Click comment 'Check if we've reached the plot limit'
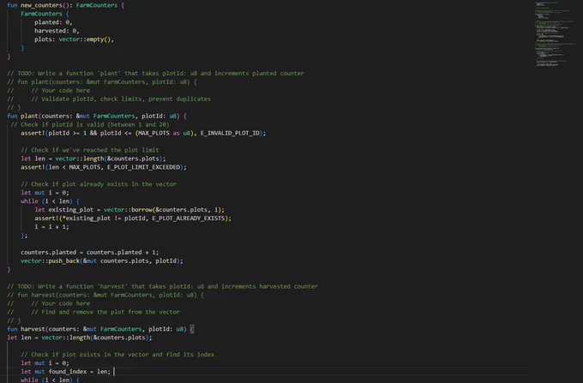 (90, 150)
